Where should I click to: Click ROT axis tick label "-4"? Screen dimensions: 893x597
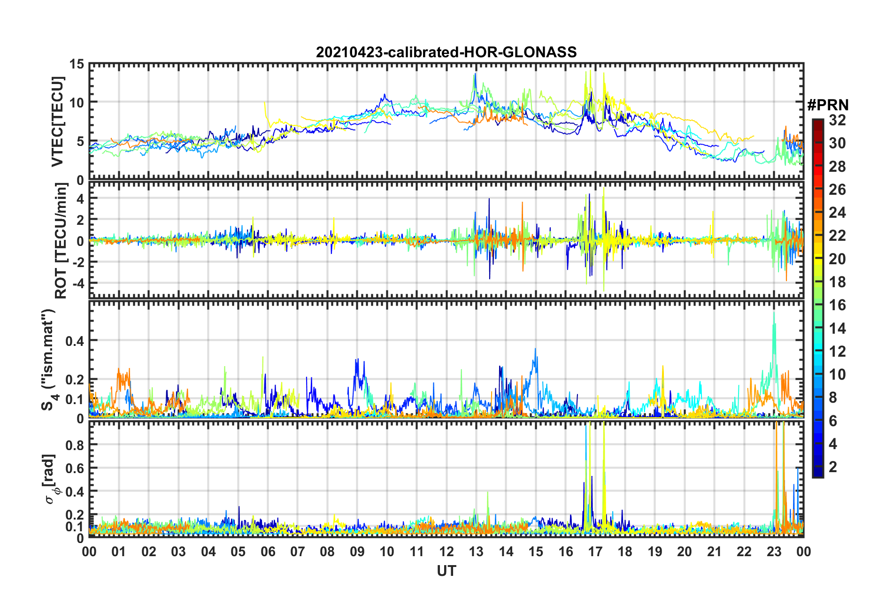[78, 283]
